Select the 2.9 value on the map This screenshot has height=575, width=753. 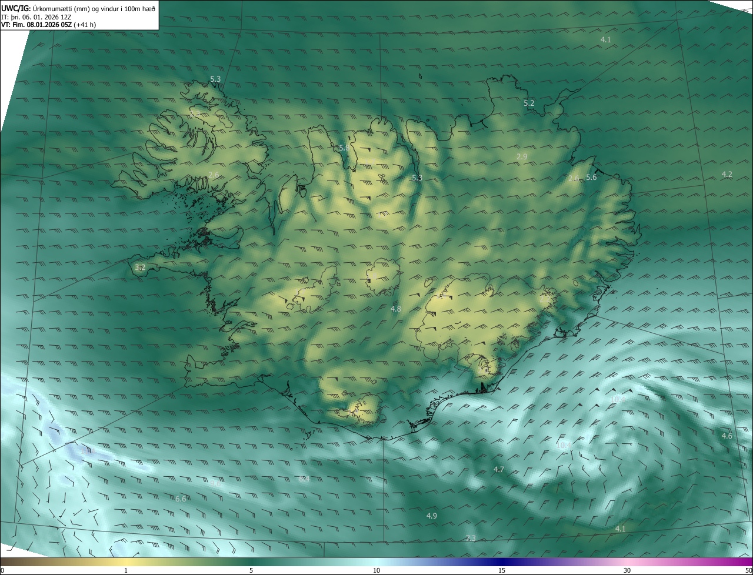pyautogui.click(x=522, y=156)
